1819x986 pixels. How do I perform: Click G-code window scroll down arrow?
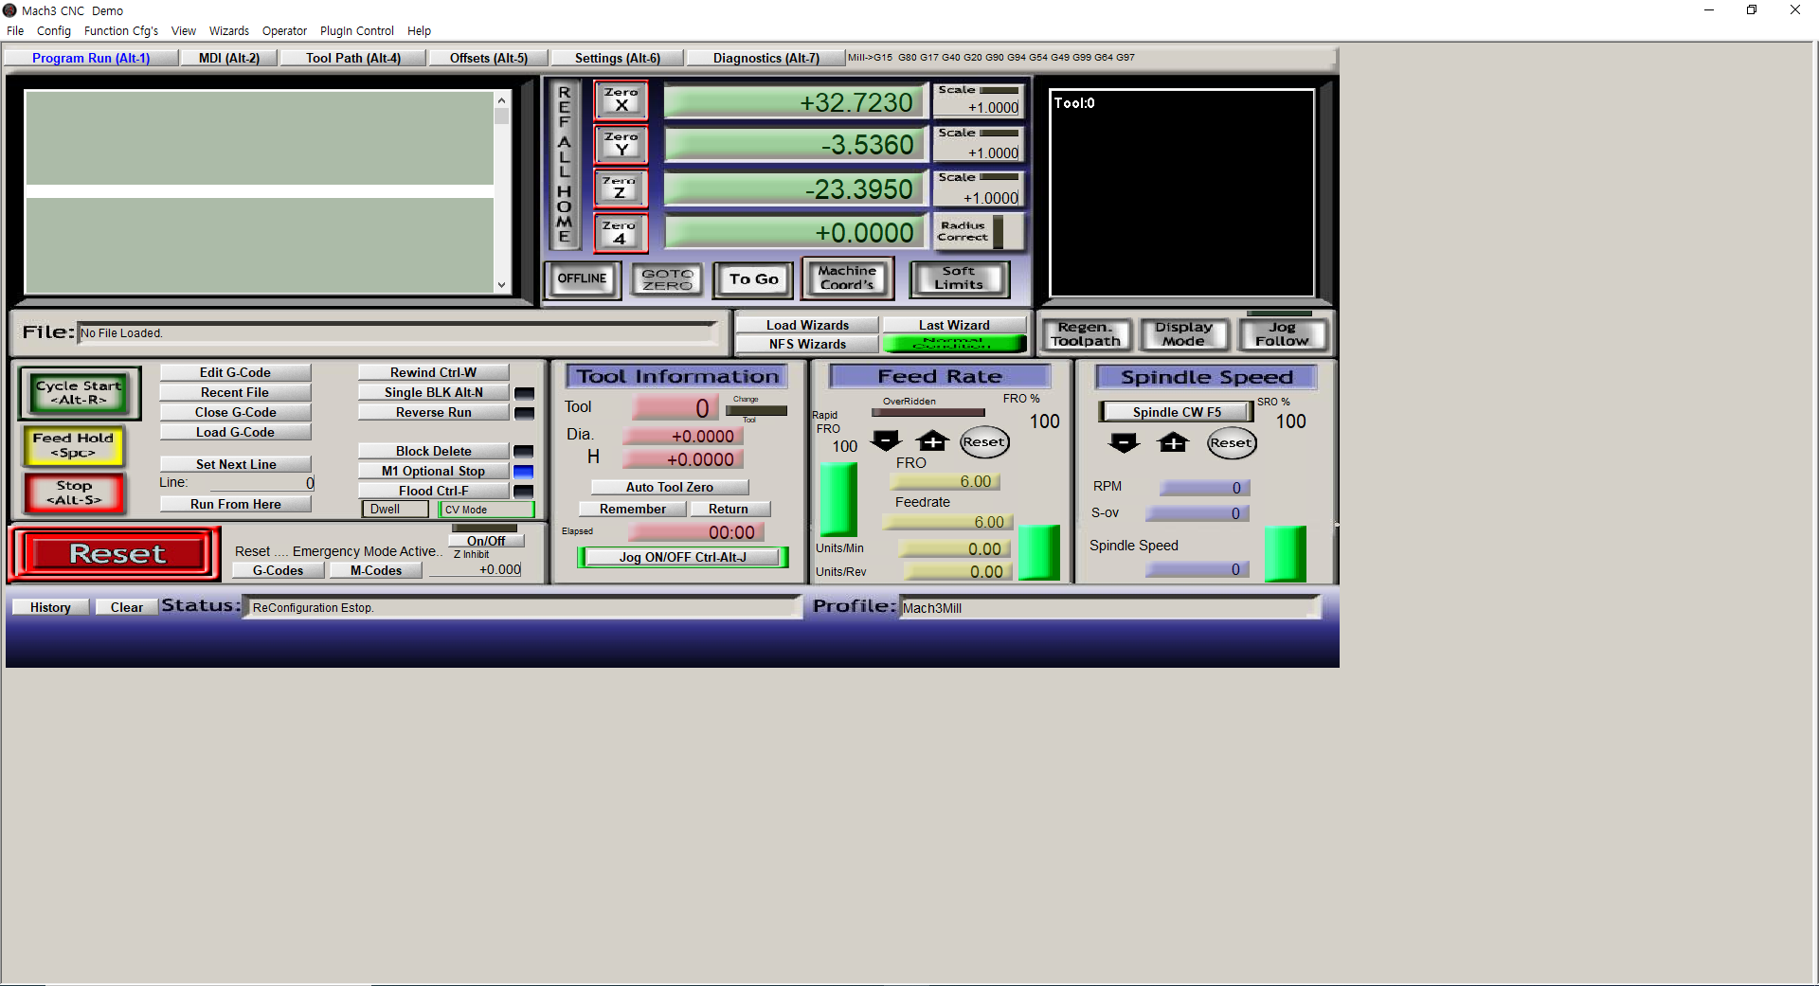501,285
